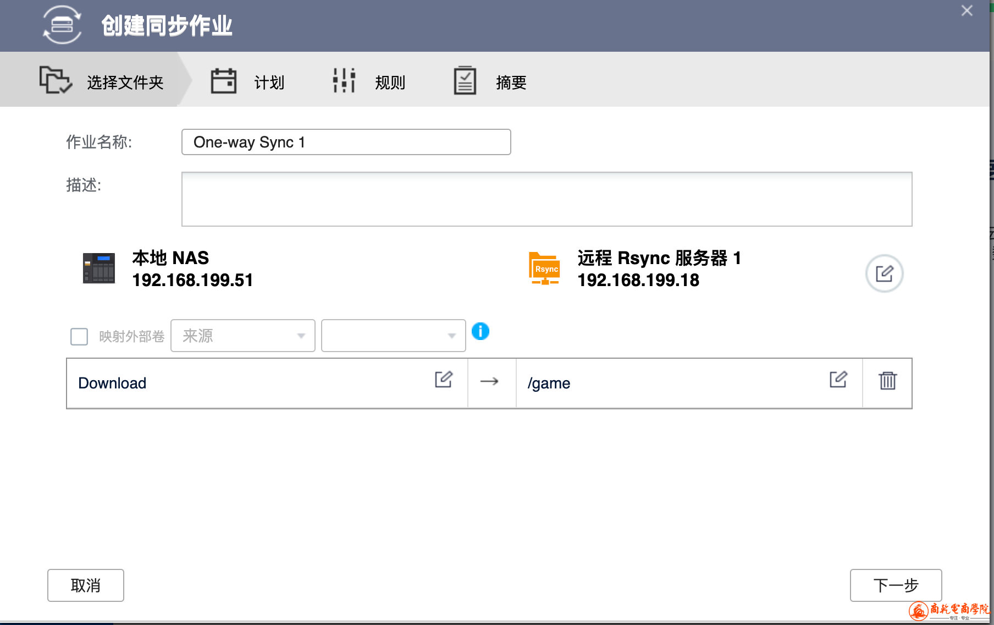Select the /game destination path text
This screenshot has height=625, width=994.
(549, 383)
